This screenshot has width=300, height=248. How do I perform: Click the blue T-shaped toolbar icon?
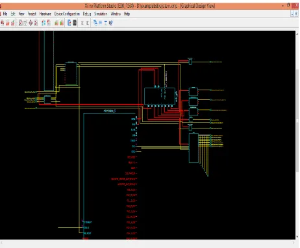106,23
